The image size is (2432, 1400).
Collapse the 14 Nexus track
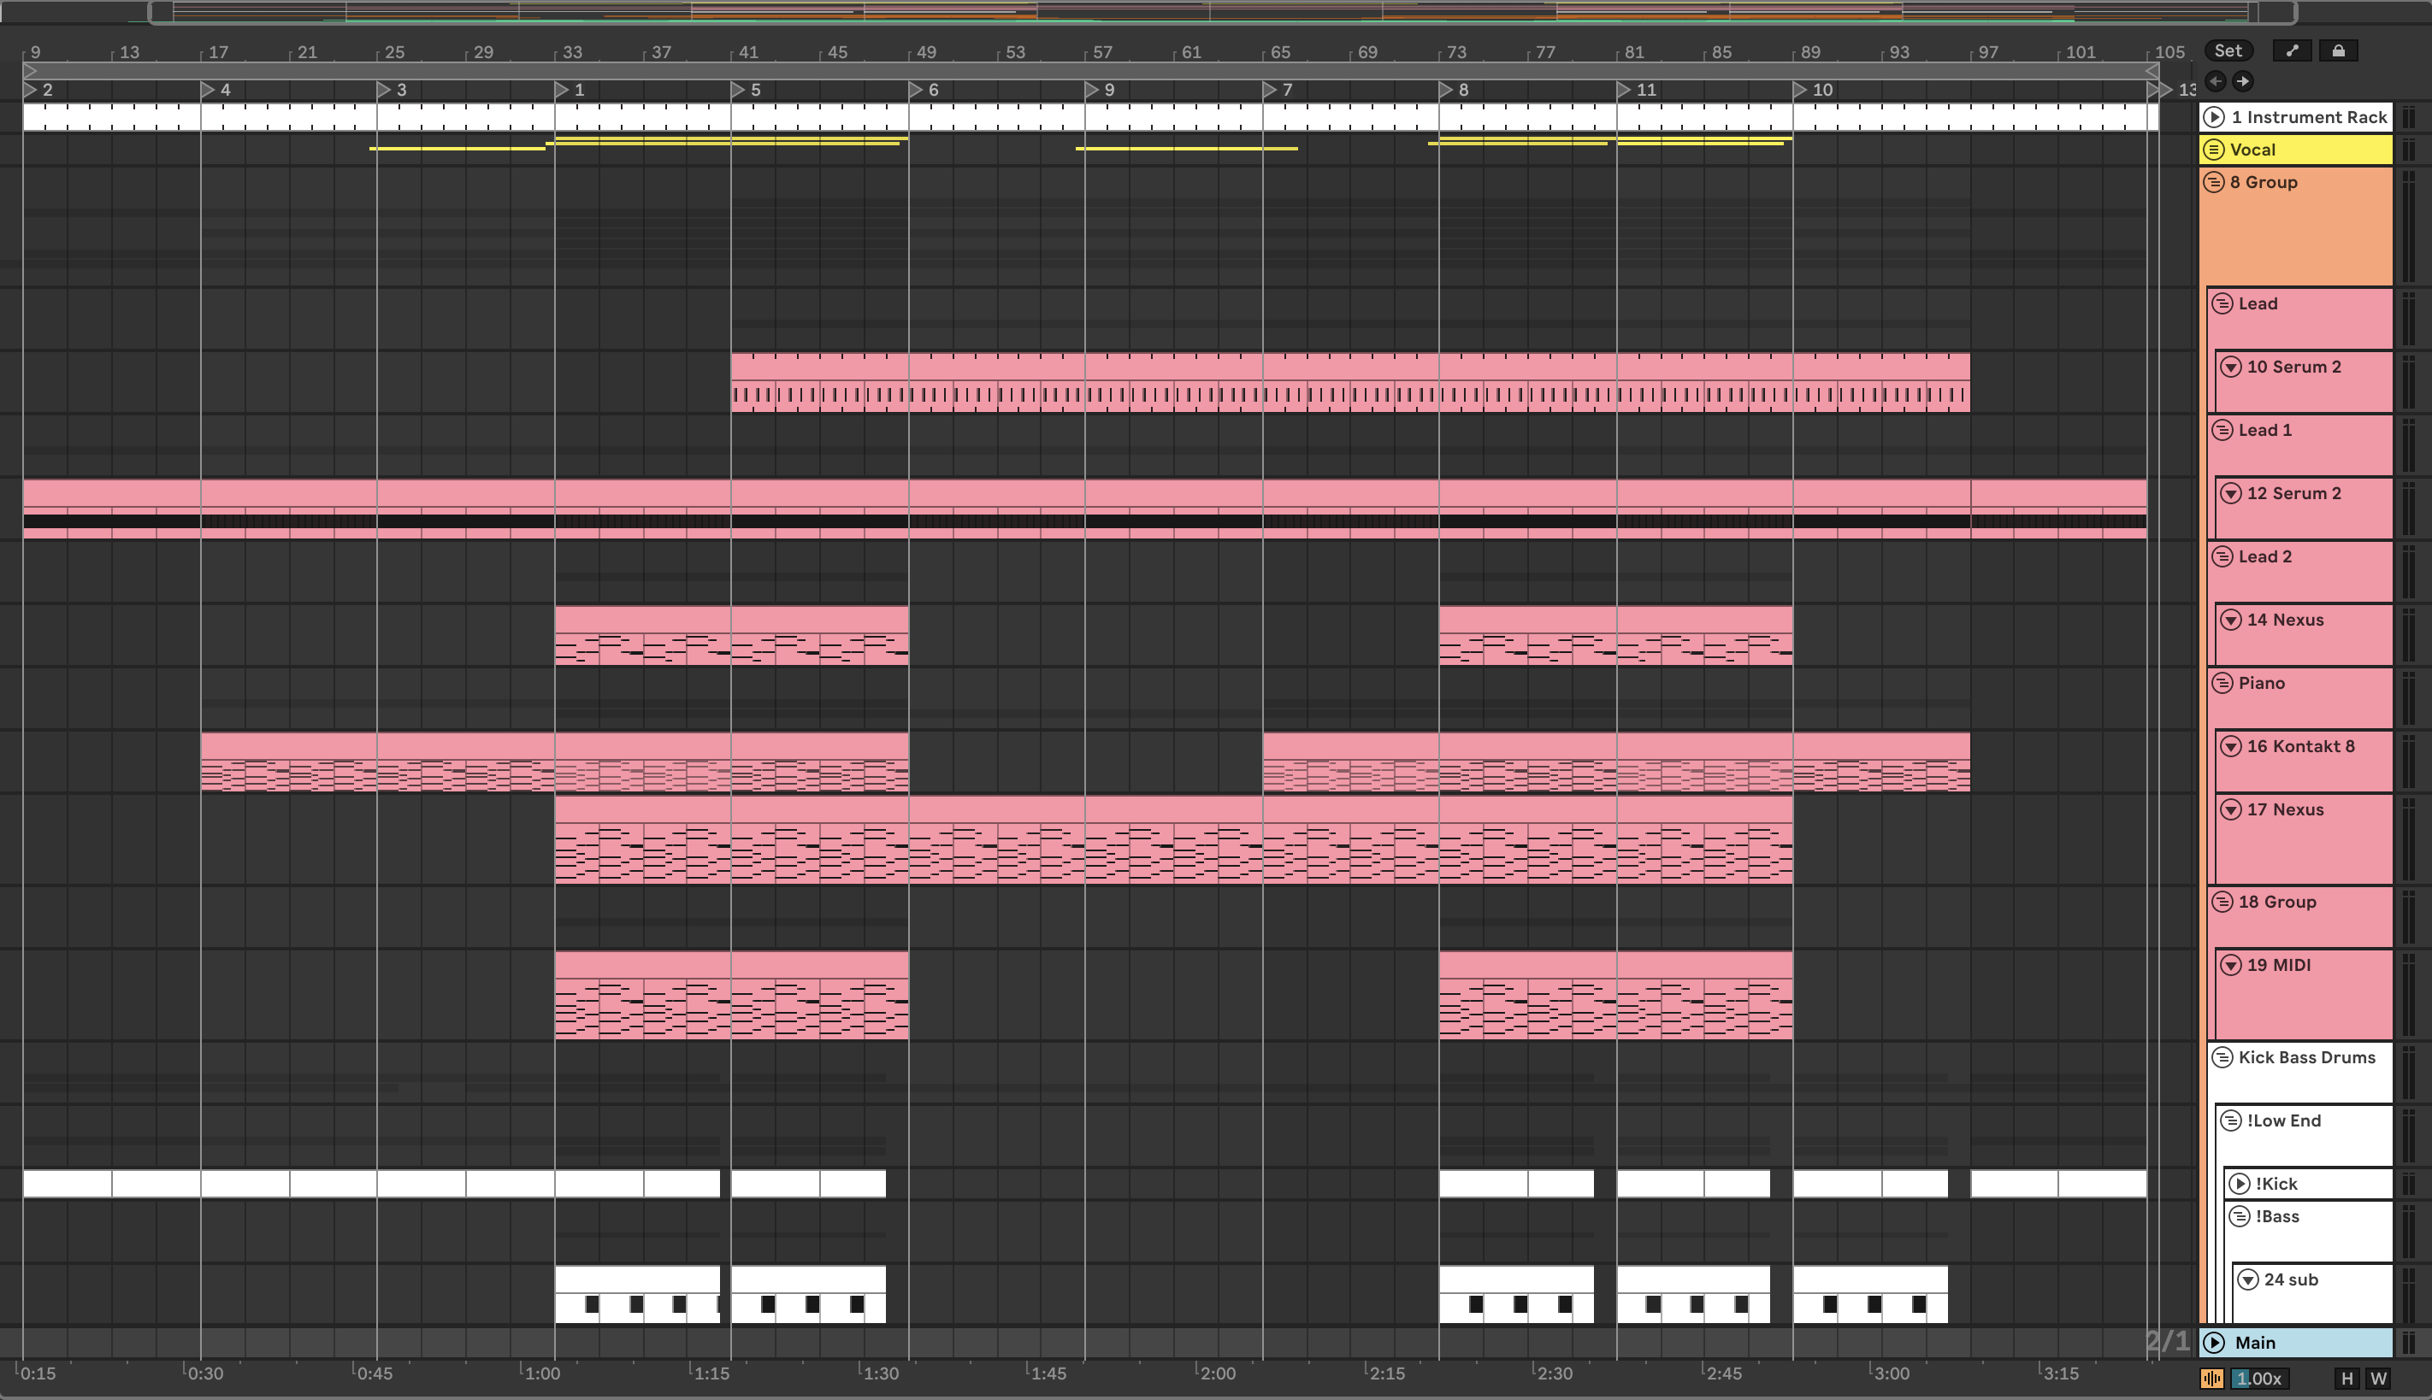(x=2231, y=621)
